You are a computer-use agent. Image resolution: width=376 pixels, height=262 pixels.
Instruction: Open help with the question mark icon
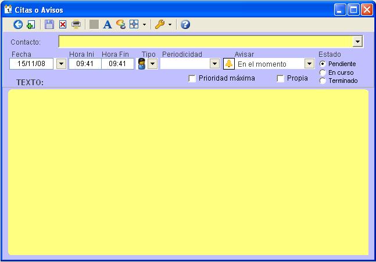tap(185, 24)
